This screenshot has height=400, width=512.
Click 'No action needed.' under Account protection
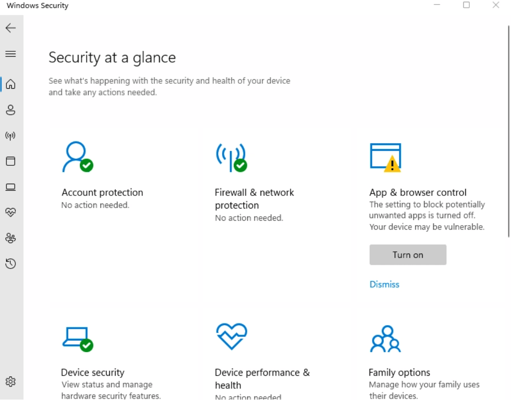pyautogui.click(x=95, y=205)
